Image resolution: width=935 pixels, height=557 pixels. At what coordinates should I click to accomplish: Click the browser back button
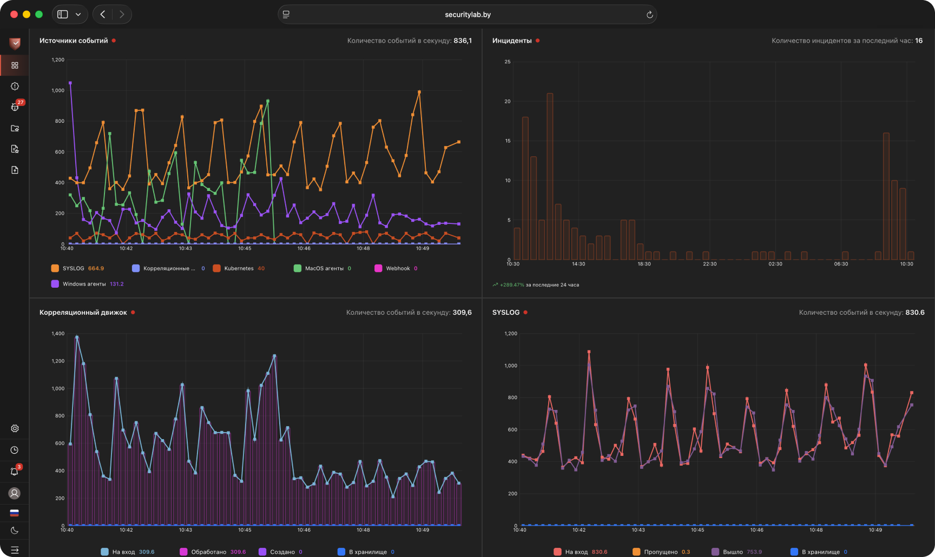coord(102,15)
